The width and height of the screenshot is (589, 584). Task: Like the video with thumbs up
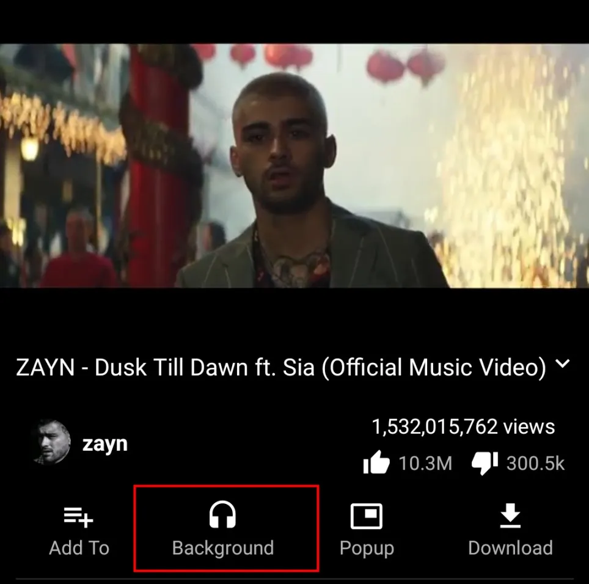(x=376, y=462)
